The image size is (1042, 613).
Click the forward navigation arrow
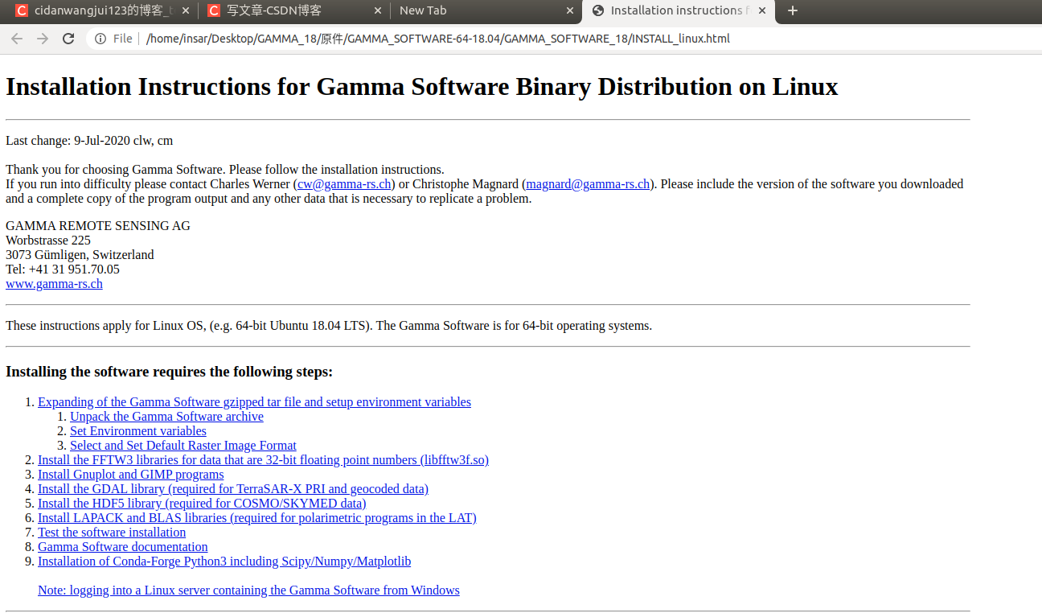point(43,38)
